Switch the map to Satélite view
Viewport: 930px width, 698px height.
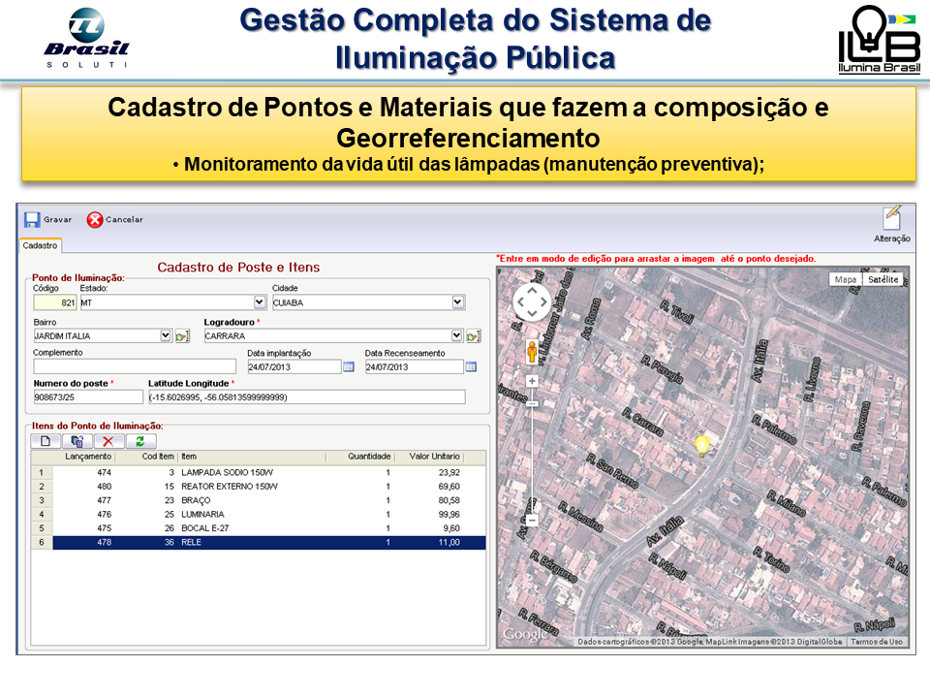pos(883,279)
